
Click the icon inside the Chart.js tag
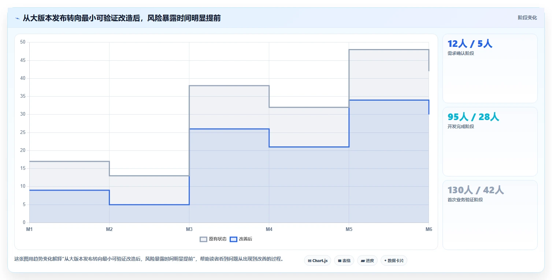click(x=310, y=261)
